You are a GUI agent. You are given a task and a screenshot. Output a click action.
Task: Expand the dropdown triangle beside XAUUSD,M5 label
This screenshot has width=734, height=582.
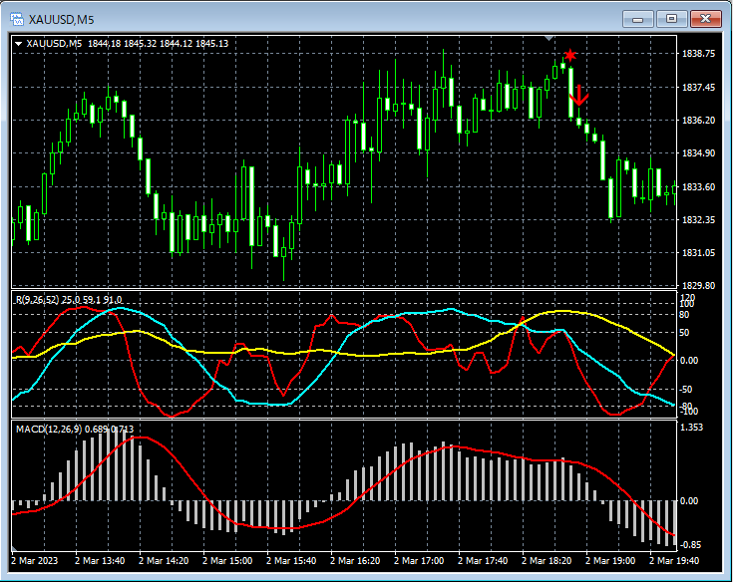coord(18,44)
